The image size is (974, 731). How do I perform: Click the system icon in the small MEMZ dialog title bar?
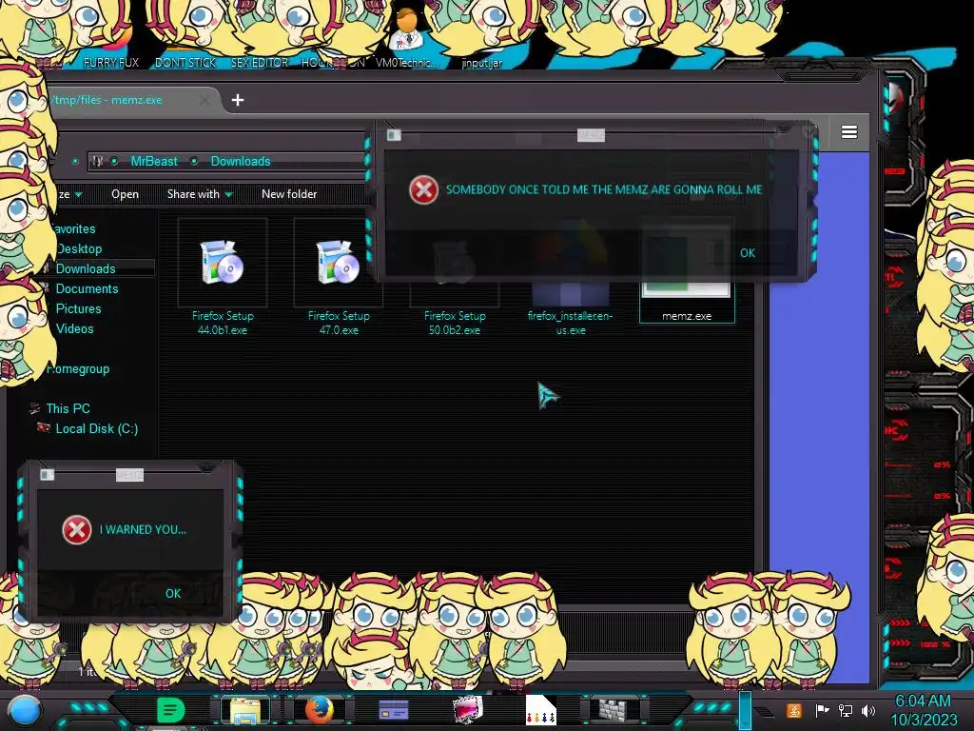tap(47, 475)
